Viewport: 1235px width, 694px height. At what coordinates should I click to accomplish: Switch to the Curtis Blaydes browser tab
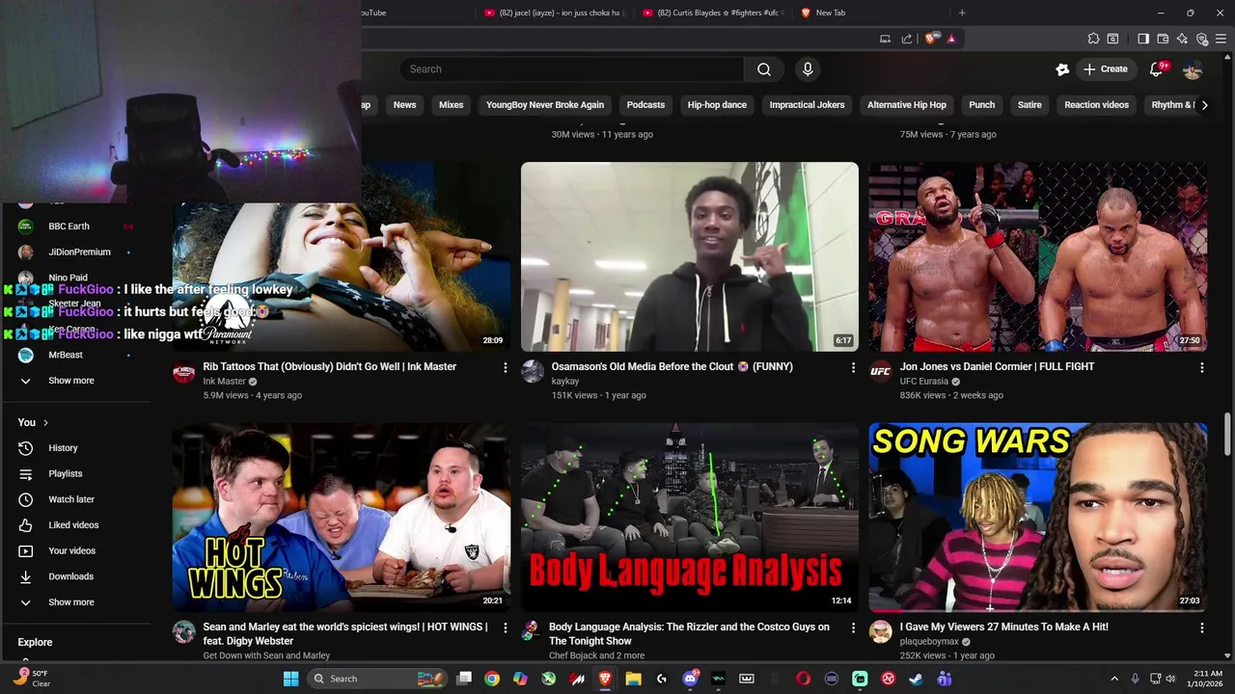[714, 13]
